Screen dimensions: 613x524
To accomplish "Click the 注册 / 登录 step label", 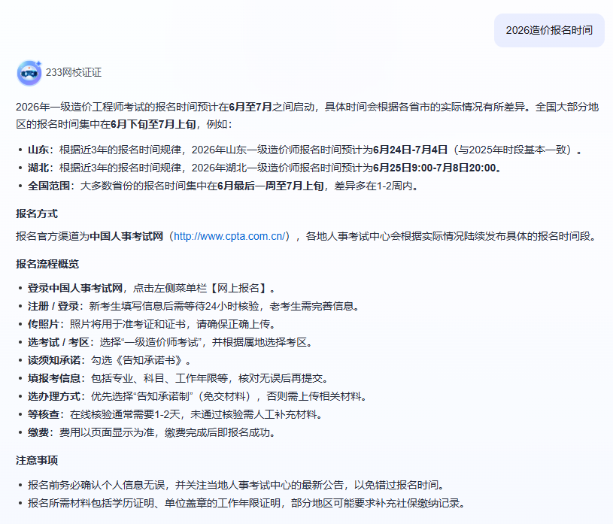I will (54, 306).
